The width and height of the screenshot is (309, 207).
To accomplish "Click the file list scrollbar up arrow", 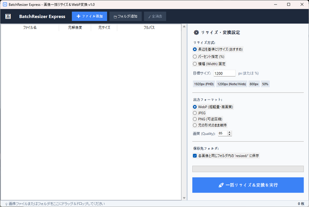I will pos(184,26).
